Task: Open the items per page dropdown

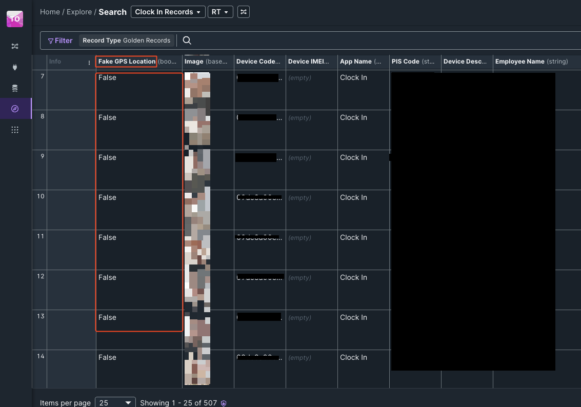Action: 115,402
